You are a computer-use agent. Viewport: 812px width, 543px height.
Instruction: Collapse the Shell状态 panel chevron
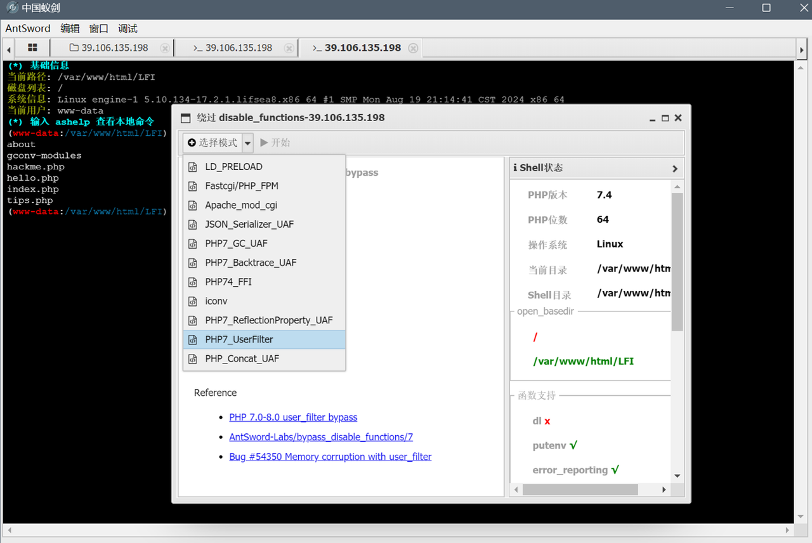click(x=675, y=169)
